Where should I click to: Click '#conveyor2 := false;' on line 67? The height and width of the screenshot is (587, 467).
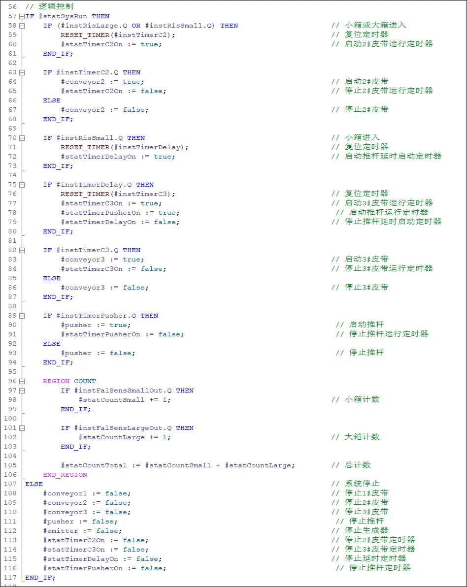pyautogui.click(x=104, y=110)
